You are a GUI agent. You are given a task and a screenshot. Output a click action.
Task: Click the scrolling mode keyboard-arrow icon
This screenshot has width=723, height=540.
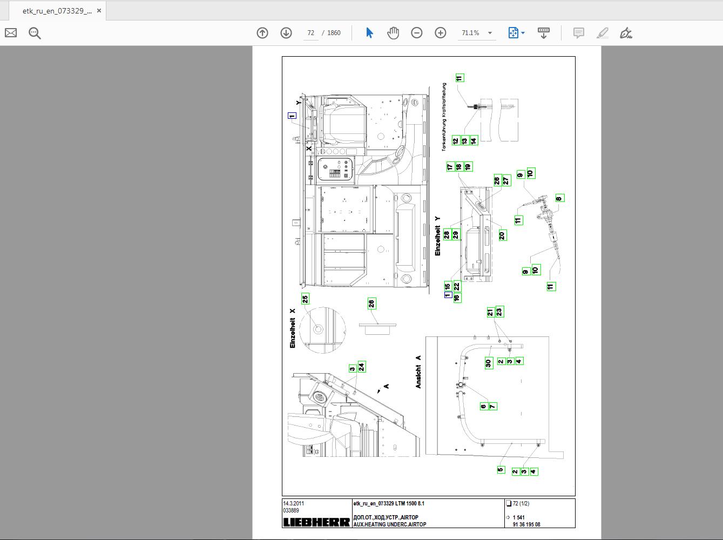544,33
